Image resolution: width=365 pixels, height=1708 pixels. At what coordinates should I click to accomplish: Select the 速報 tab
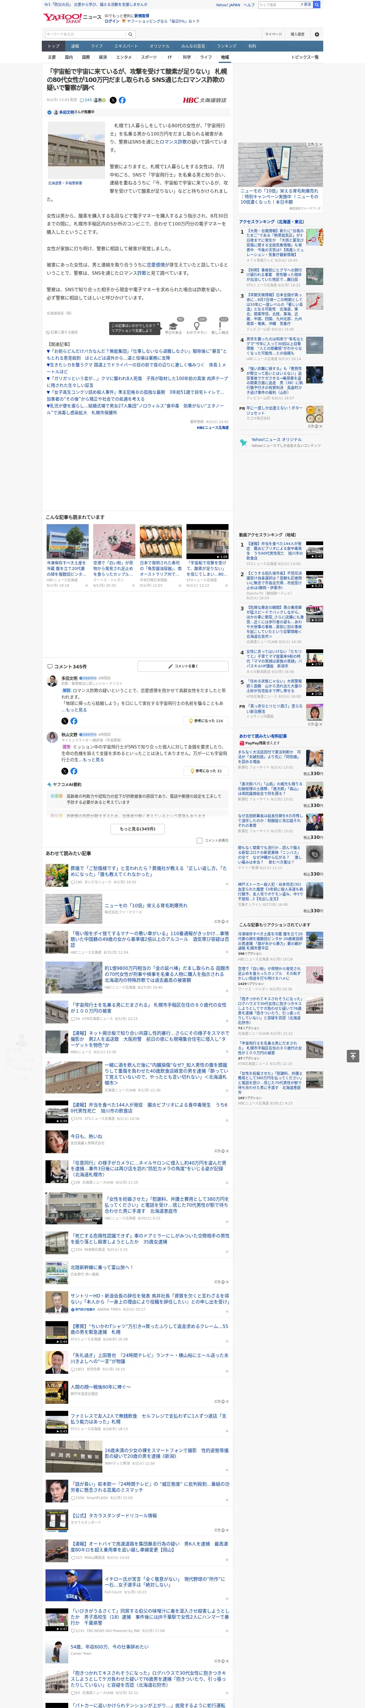point(75,46)
